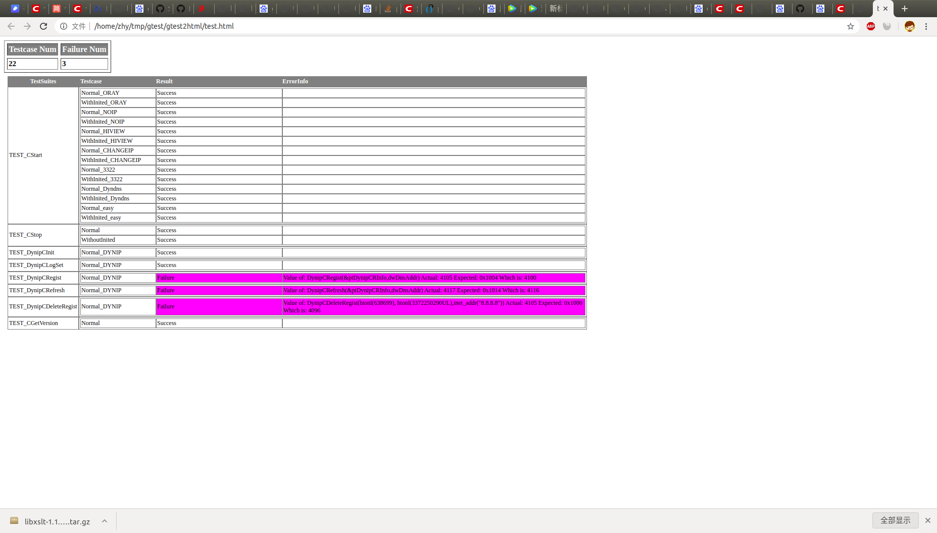
Task: Select the TEST_DynipCRegist suite cell
Action: click(x=43, y=278)
